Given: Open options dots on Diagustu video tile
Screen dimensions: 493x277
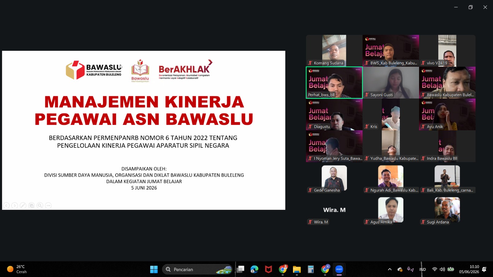Looking at the screenshot, I should pyautogui.click(x=358, y=101).
